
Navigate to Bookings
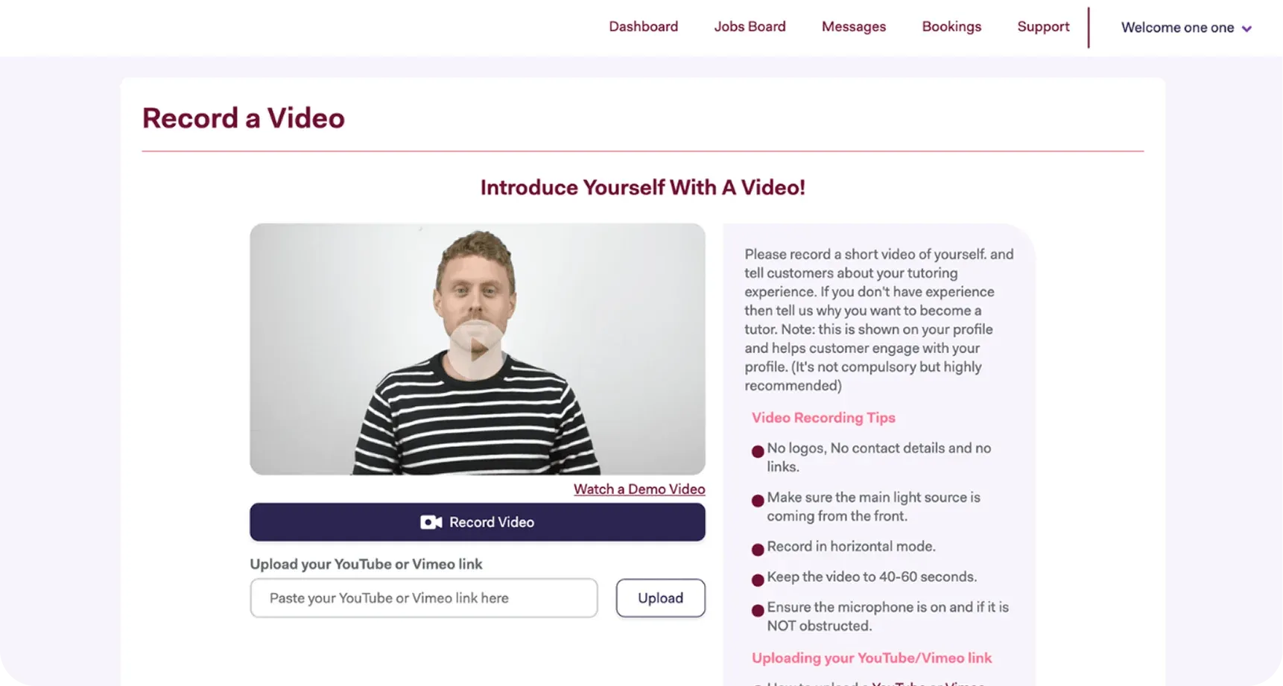(x=951, y=27)
